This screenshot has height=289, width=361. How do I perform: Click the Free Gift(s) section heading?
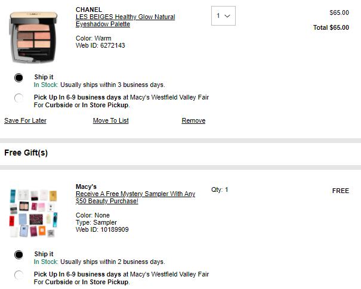click(x=26, y=153)
